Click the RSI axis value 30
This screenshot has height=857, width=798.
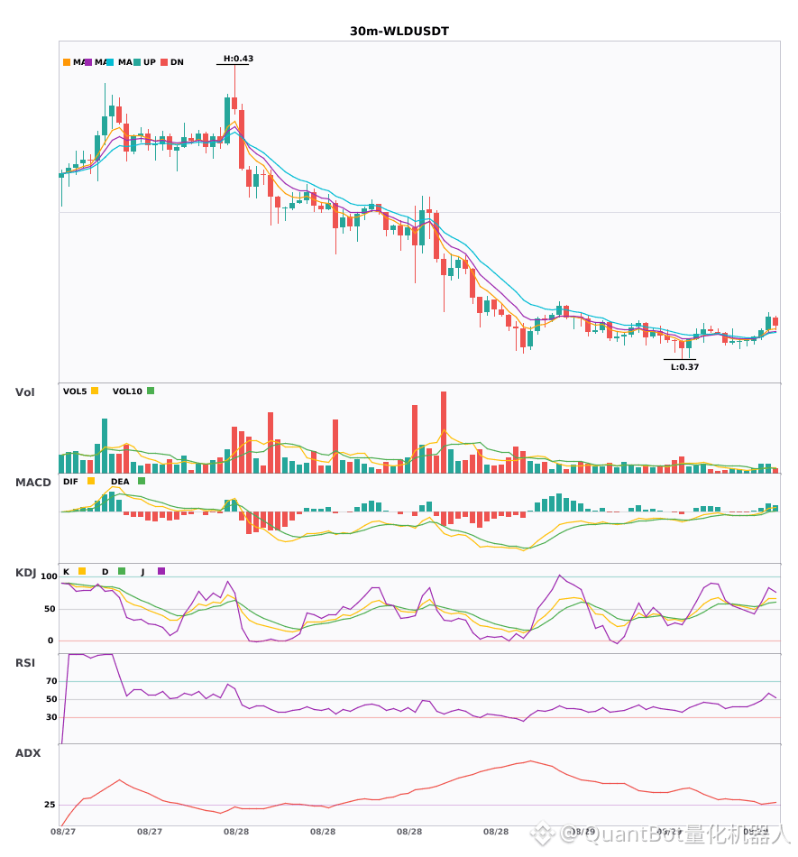(x=51, y=717)
